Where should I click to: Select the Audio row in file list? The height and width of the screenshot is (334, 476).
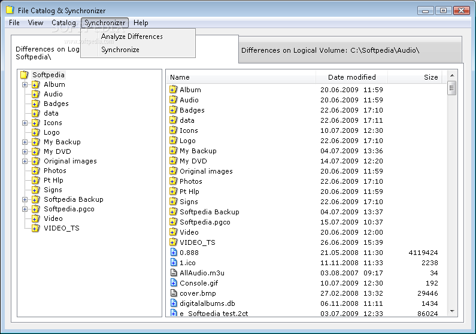(x=305, y=100)
